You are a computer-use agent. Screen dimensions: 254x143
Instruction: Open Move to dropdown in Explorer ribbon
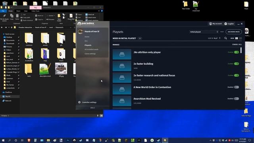point(39,15)
